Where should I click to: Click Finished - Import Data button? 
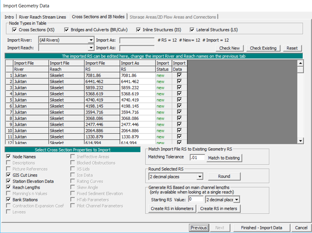(261, 228)
